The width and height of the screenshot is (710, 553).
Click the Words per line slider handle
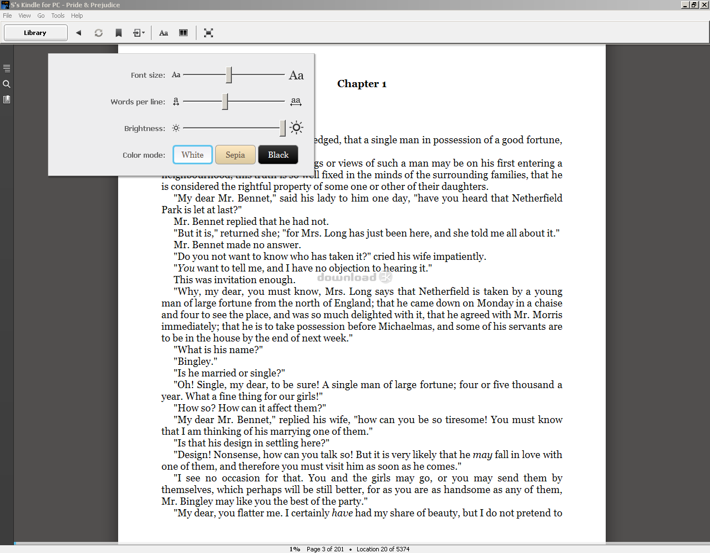coord(225,102)
